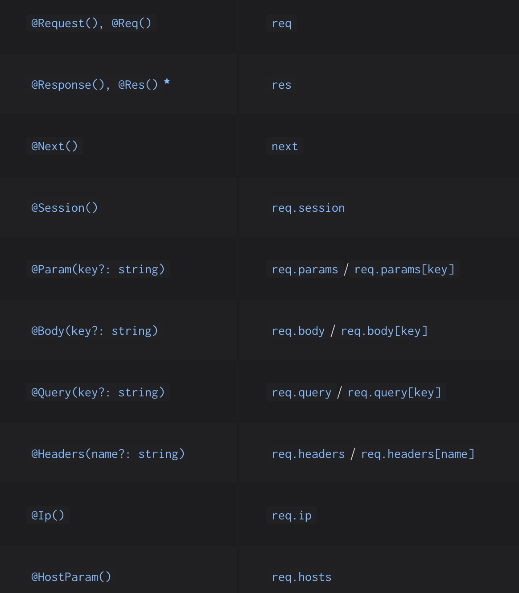519x593 pixels.
Task: Click the req object cell
Action: (x=282, y=23)
